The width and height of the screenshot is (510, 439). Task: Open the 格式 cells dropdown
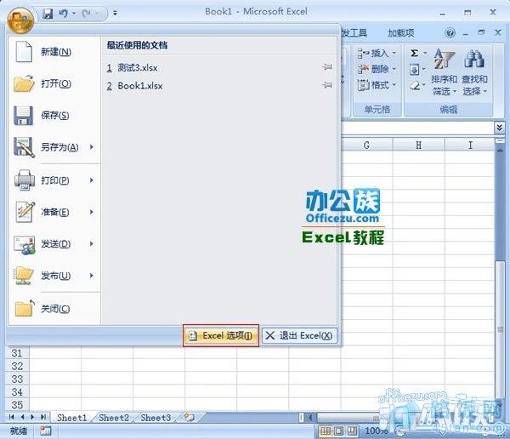pyautogui.click(x=377, y=85)
